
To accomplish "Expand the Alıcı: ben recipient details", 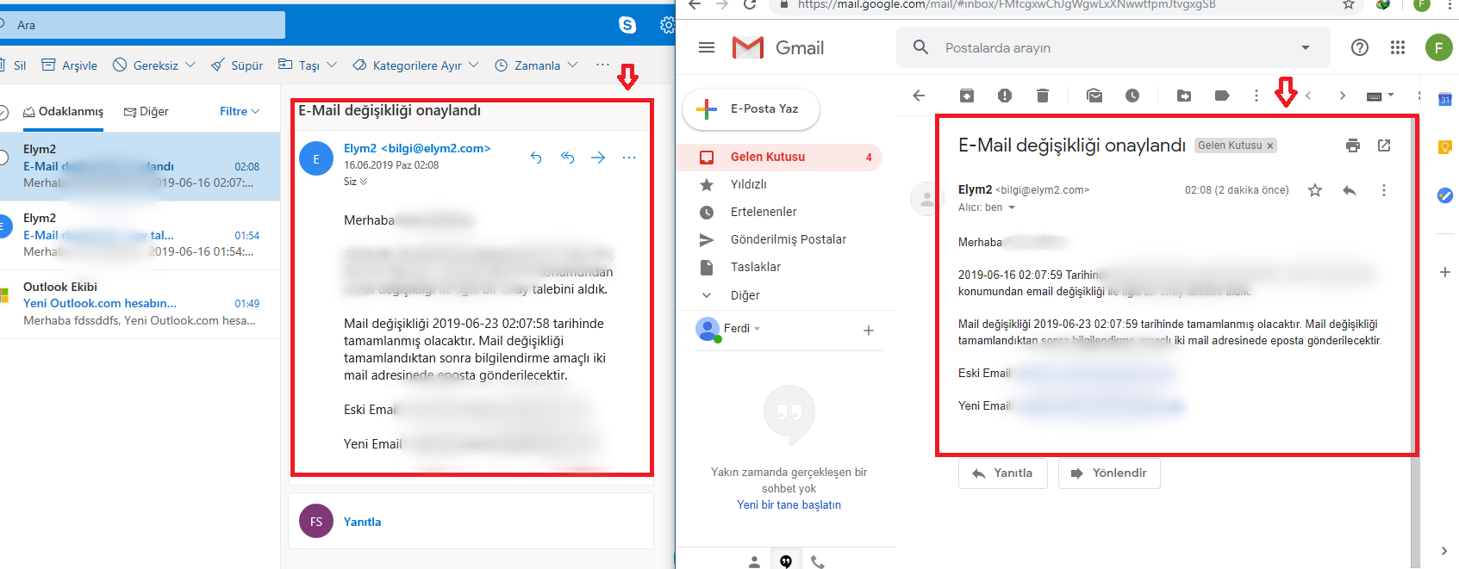I will 1012,207.
